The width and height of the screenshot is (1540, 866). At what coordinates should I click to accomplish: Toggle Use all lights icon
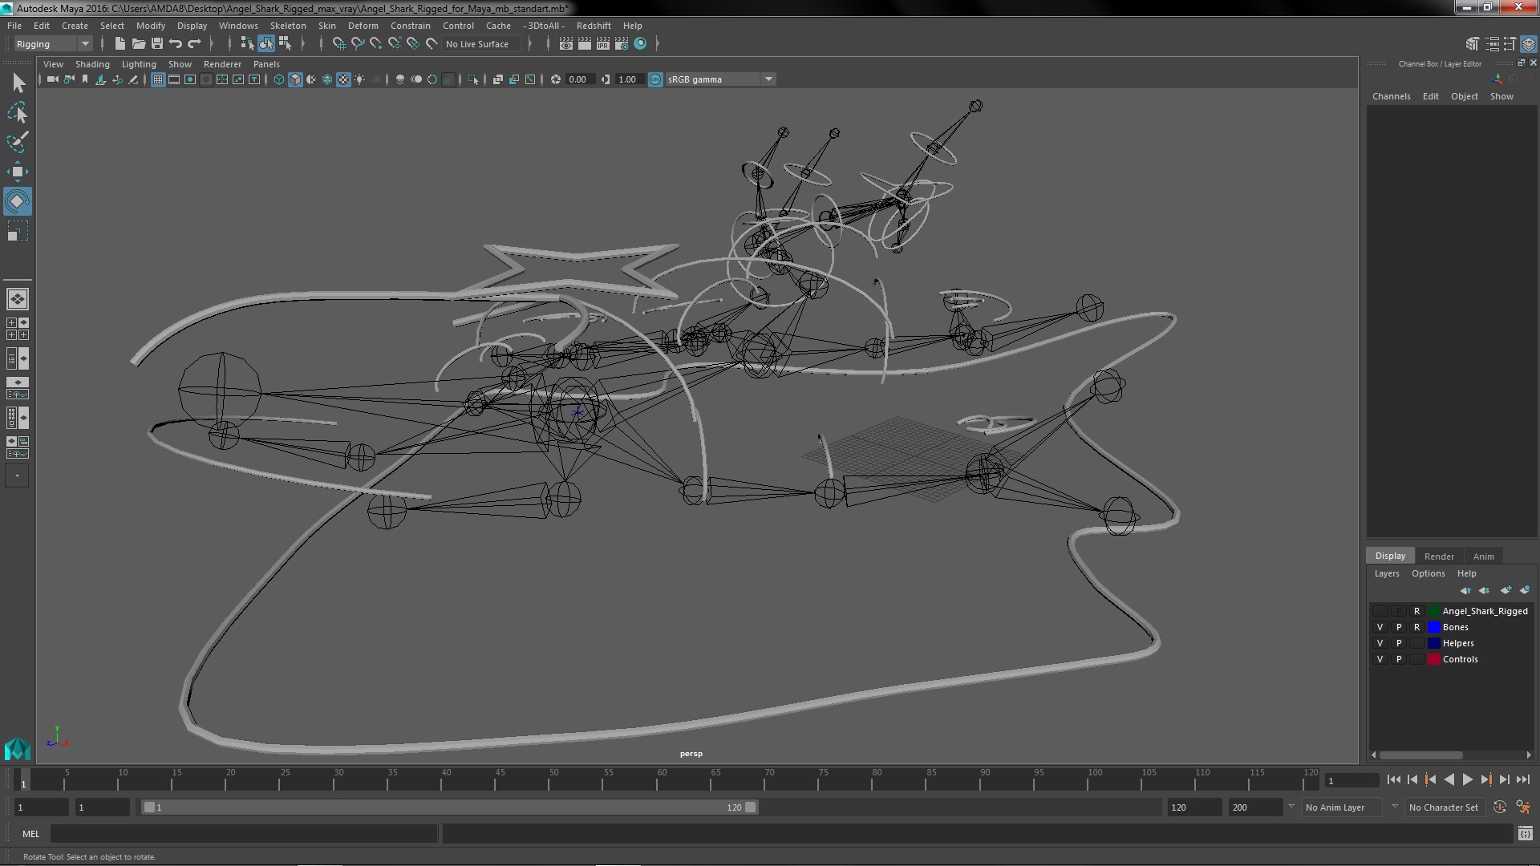pyautogui.click(x=359, y=79)
